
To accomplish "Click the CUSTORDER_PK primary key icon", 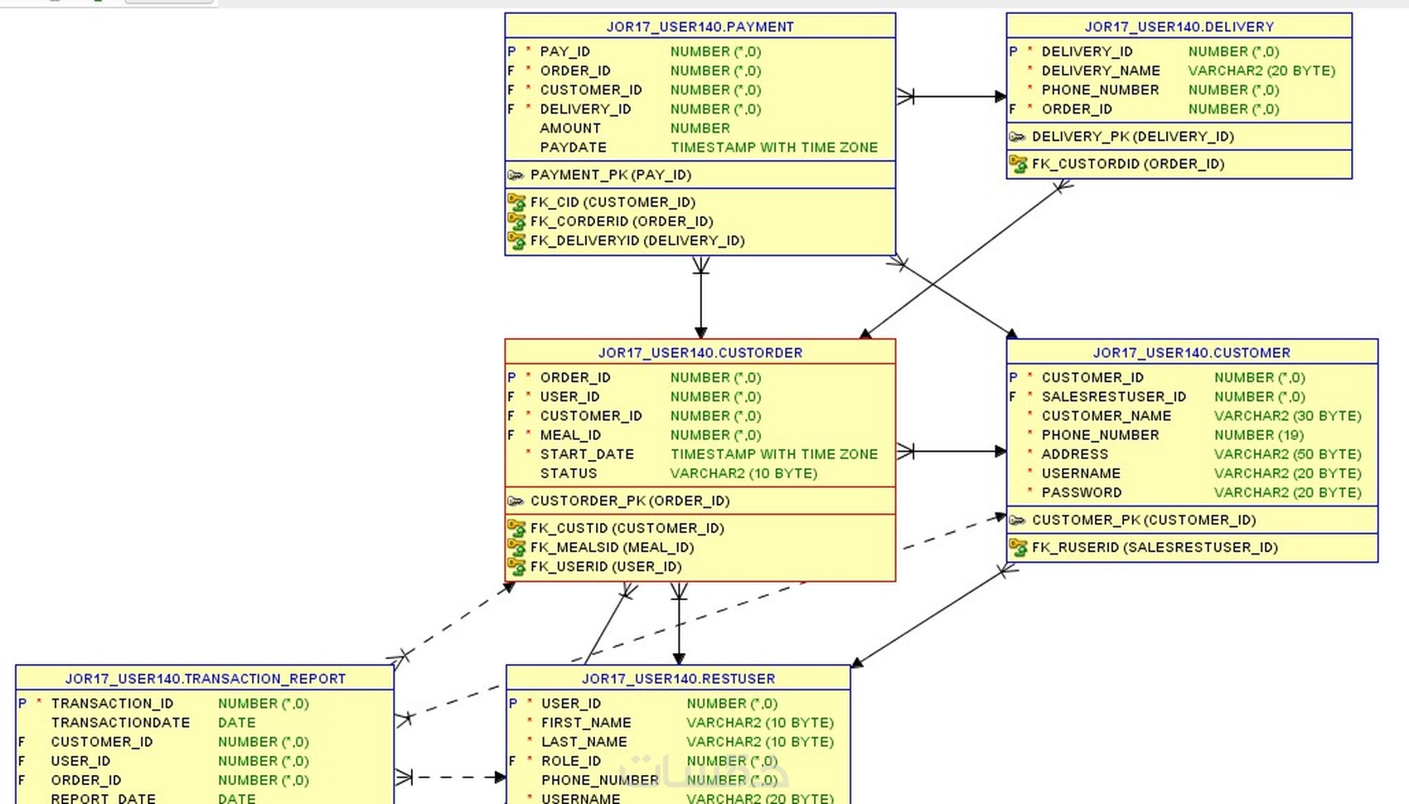I will tap(516, 501).
